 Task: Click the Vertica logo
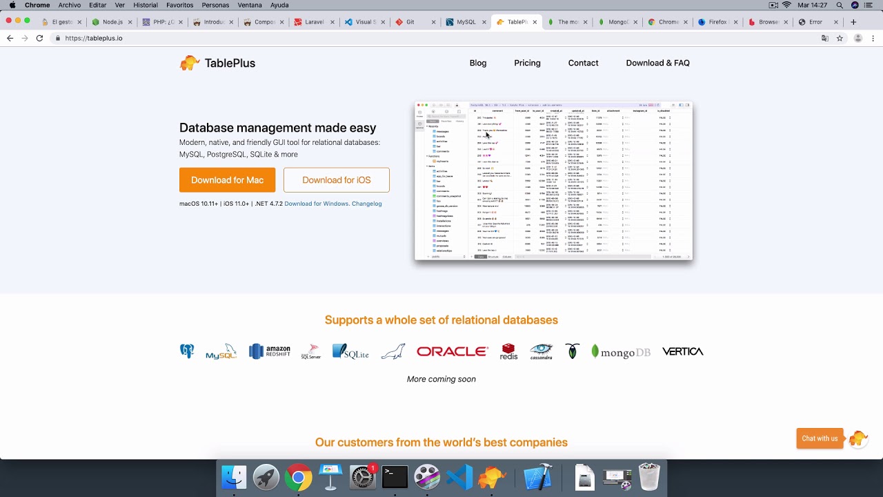click(x=683, y=351)
